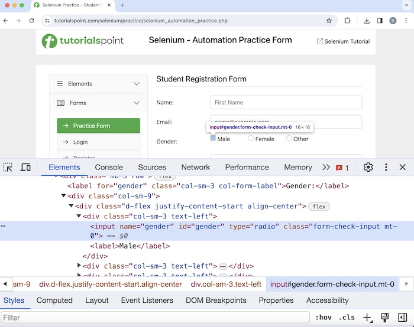Choose the Other gender radio button
Image resolution: width=414 pixels, height=327 pixels.
coord(289,139)
